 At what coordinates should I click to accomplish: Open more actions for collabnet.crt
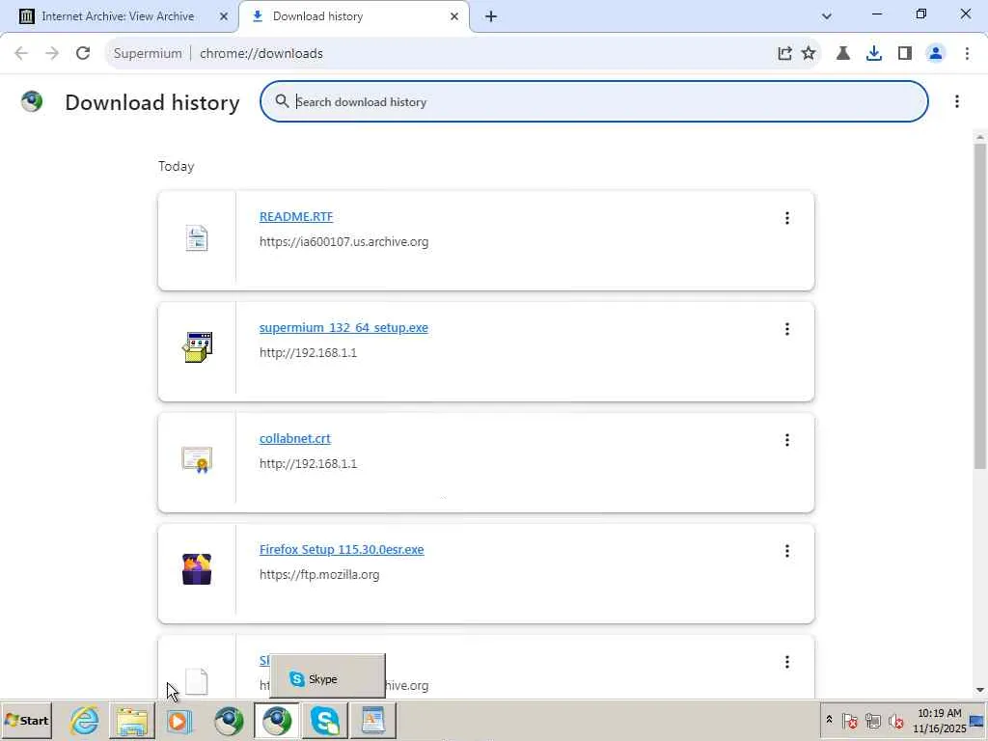787,440
